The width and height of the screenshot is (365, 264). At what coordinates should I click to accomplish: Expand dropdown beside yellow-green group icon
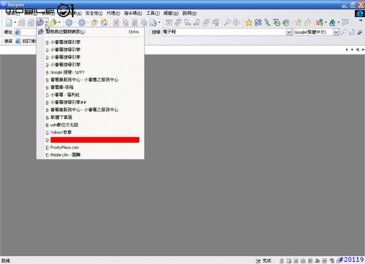coord(59,23)
